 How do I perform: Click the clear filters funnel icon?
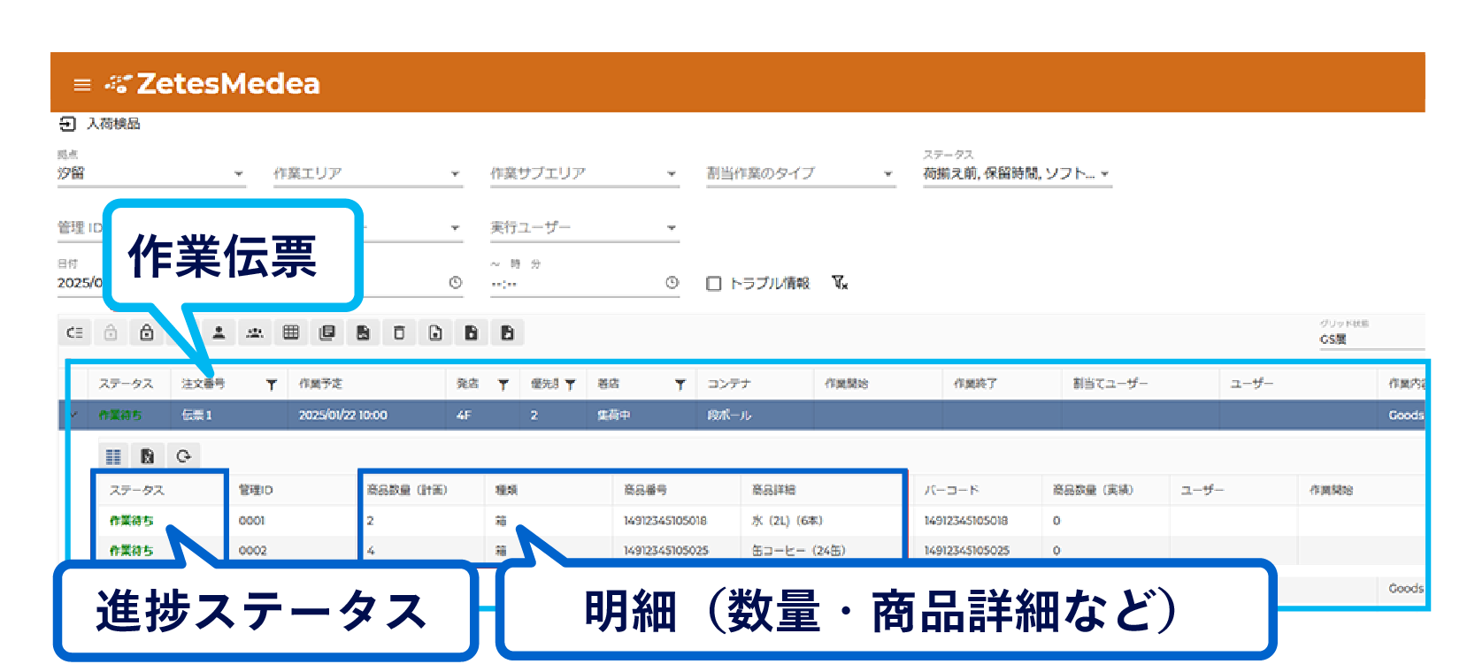pos(840,283)
